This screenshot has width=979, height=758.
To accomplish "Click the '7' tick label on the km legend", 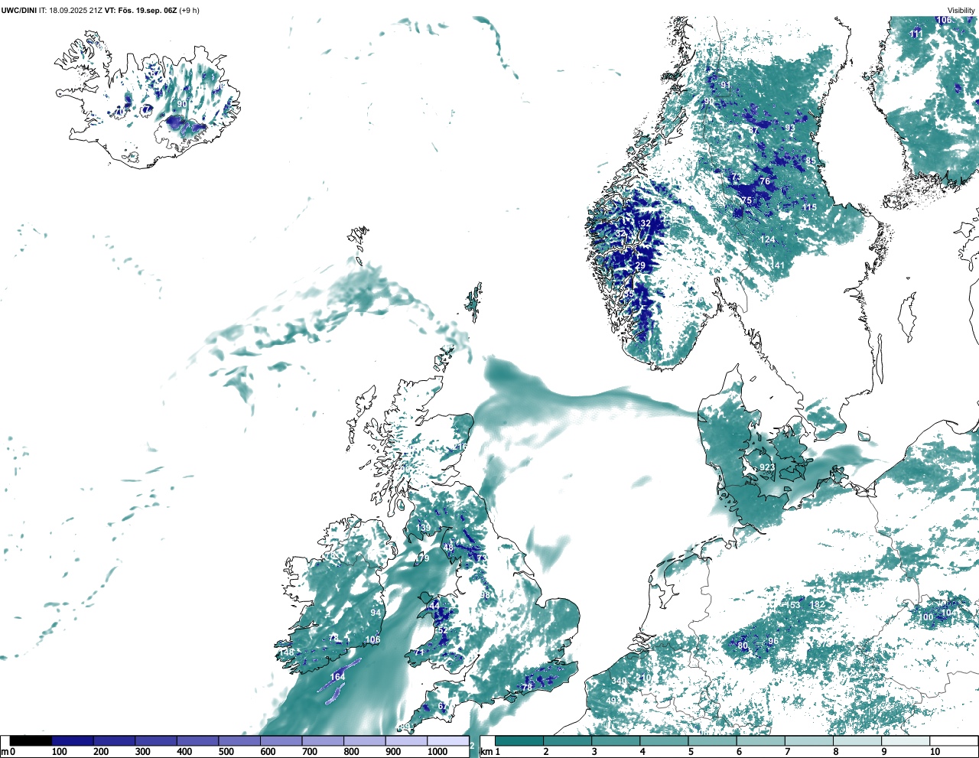I will pyautogui.click(x=788, y=752).
